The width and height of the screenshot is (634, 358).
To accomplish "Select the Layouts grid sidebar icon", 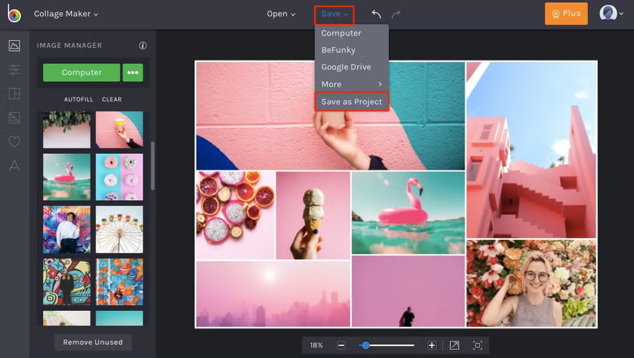I will point(14,94).
